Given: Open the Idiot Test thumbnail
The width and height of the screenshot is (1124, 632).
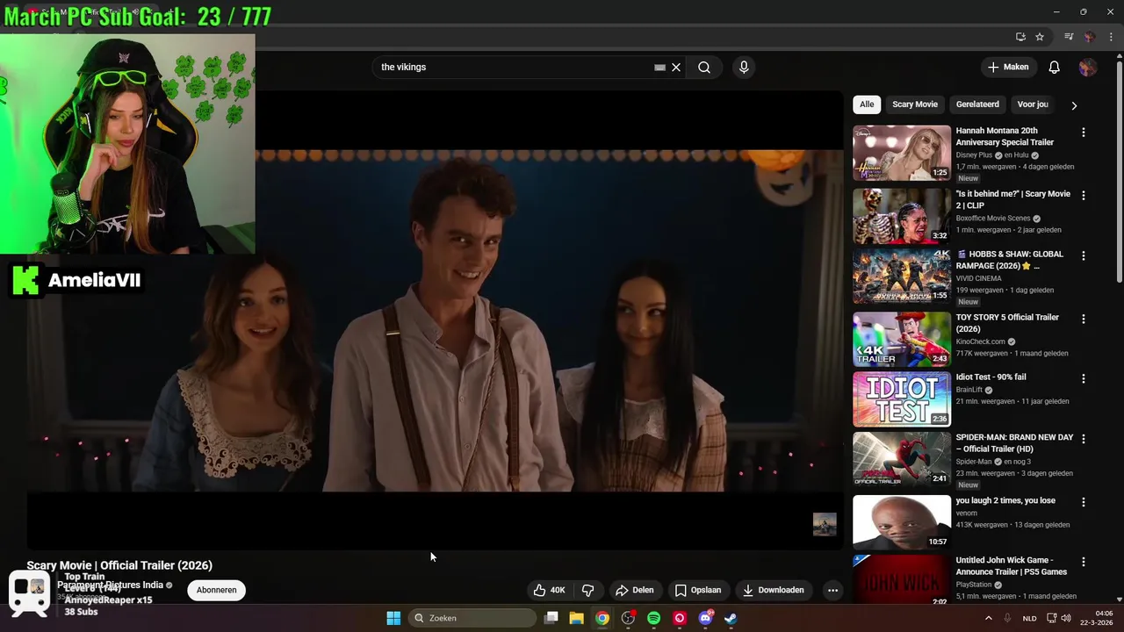Looking at the screenshot, I should (x=902, y=399).
